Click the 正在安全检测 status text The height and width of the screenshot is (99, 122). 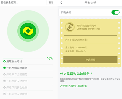9,2
